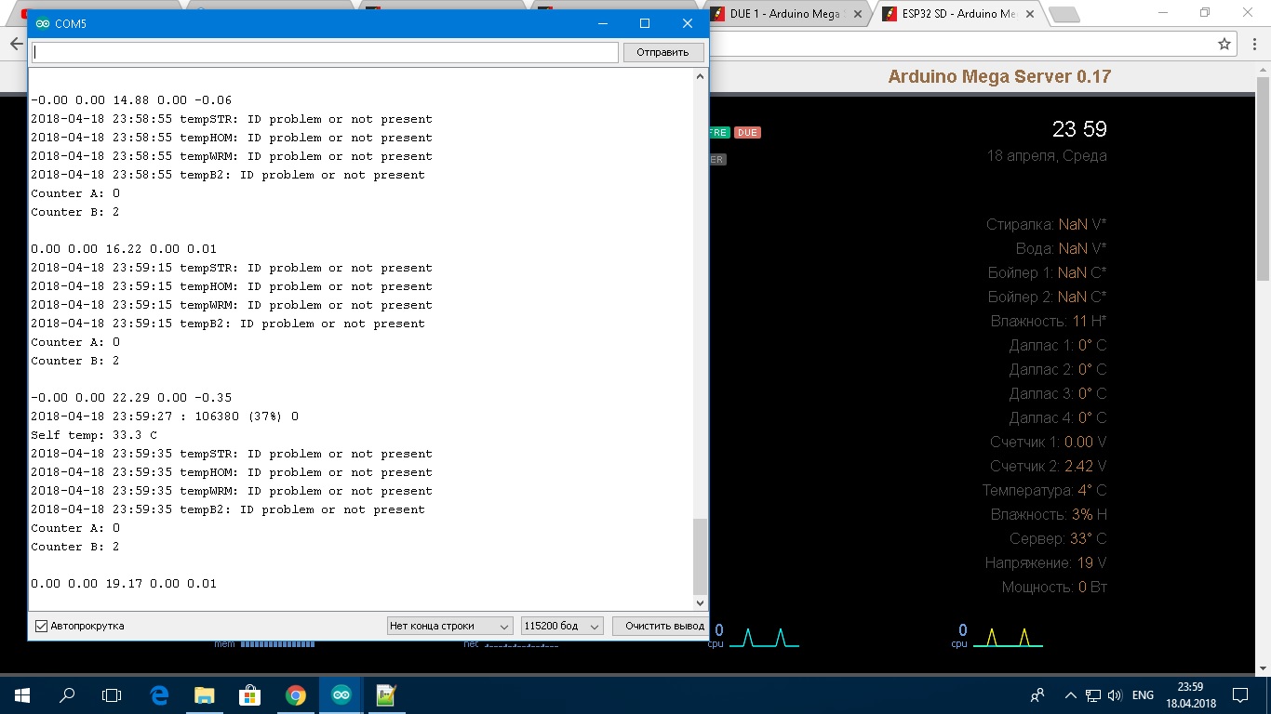Click the Даллас 1 temperature reading
This screenshot has height=714, width=1271.
pyautogui.click(x=1058, y=346)
